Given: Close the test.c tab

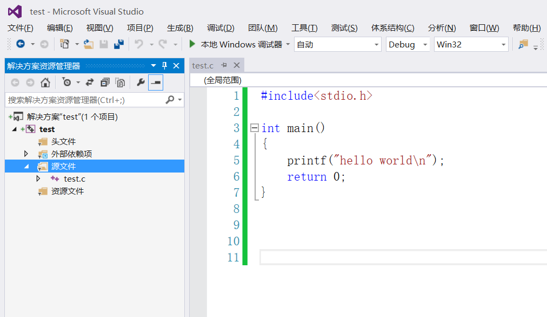Looking at the screenshot, I should click(237, 65).
